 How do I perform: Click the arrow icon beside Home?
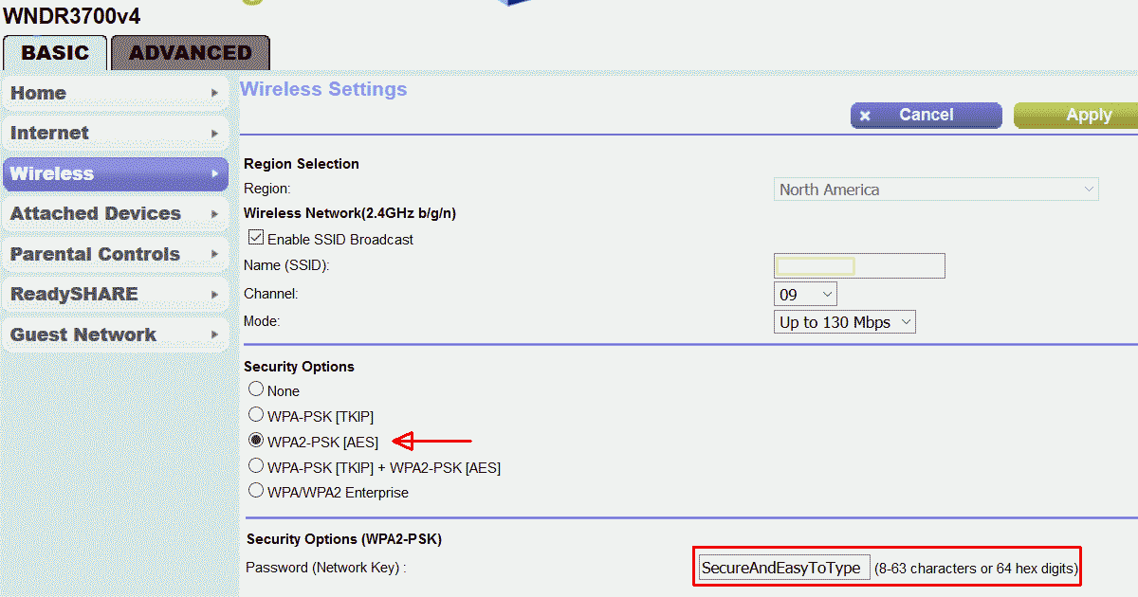(215, 94)
